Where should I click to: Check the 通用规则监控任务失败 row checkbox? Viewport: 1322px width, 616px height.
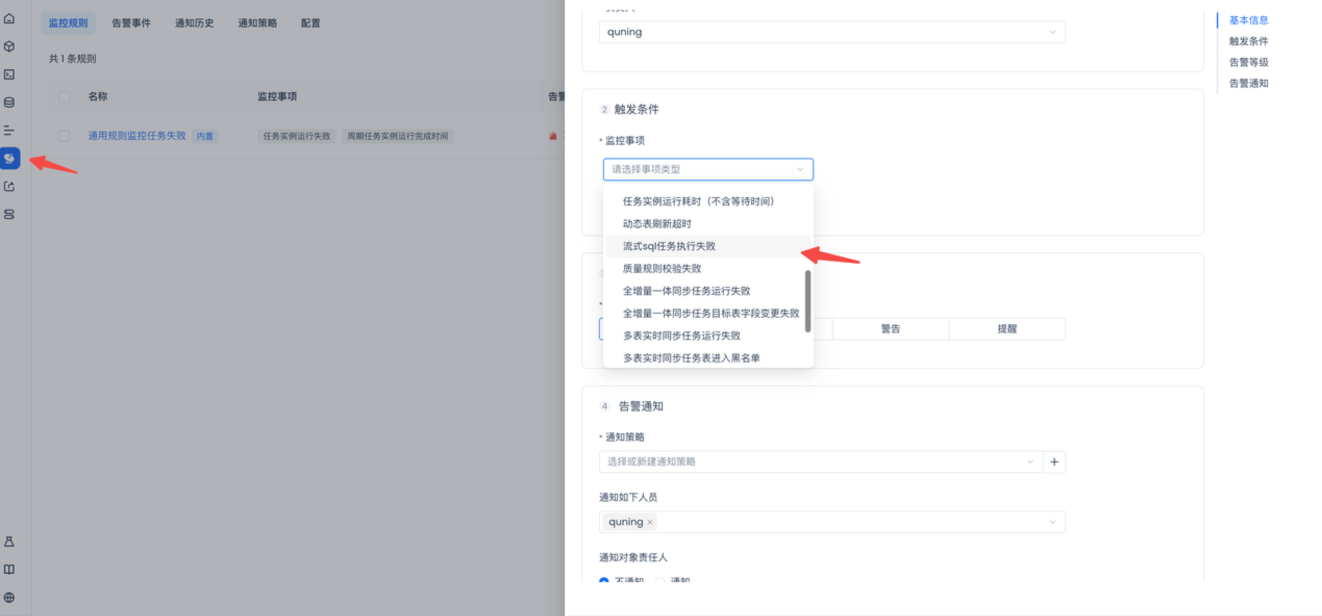point(64,136)
